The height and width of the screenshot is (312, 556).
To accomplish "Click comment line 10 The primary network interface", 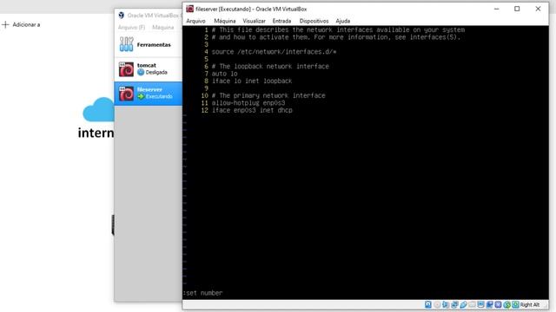I will pyautogui.click(x=268, y=95).
